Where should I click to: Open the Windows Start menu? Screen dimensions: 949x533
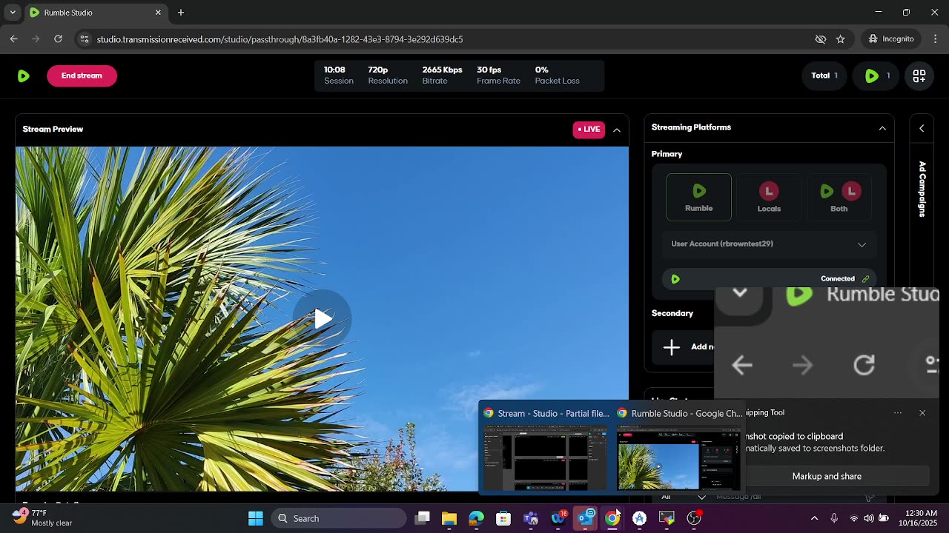[256, 518]
